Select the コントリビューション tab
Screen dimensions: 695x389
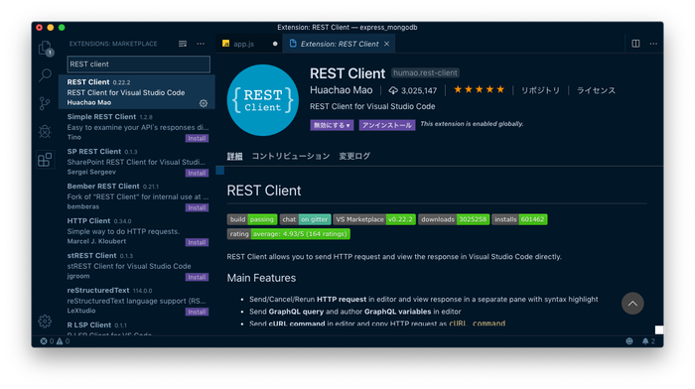[x=291, y=156]
